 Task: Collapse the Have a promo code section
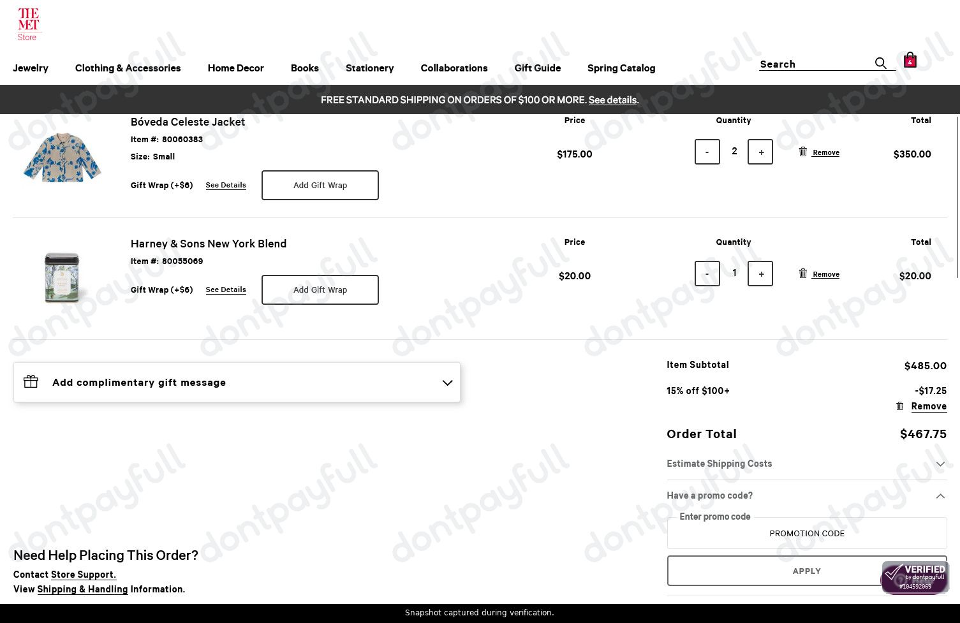pyautogui.click(x=807, y=495)
